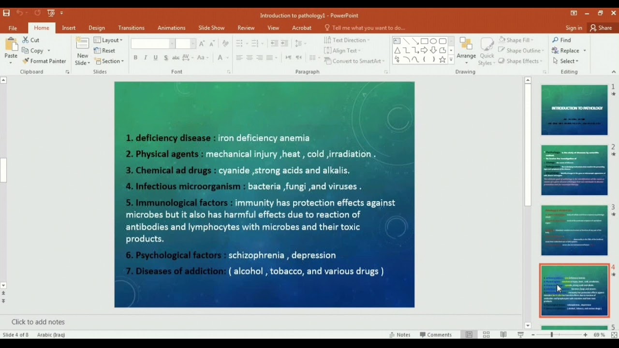Reset the slide layout
Image resolution: width=619 pixels, height=348 pixels.
(x=105, y=51)
